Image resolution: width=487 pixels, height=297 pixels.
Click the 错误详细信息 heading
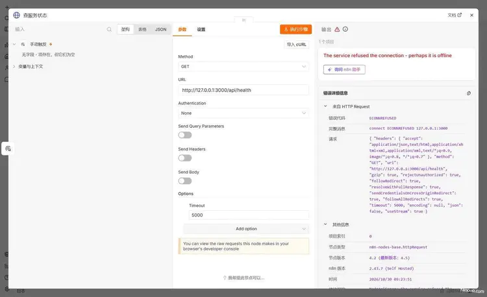[336, 93]
